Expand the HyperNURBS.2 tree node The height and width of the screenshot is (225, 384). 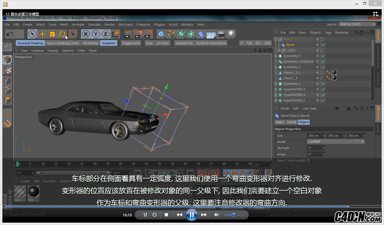coord(276,100)
